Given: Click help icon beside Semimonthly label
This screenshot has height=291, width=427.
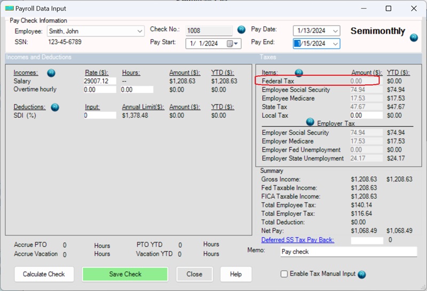Looking at the screenshot, I should pos(414,37).
